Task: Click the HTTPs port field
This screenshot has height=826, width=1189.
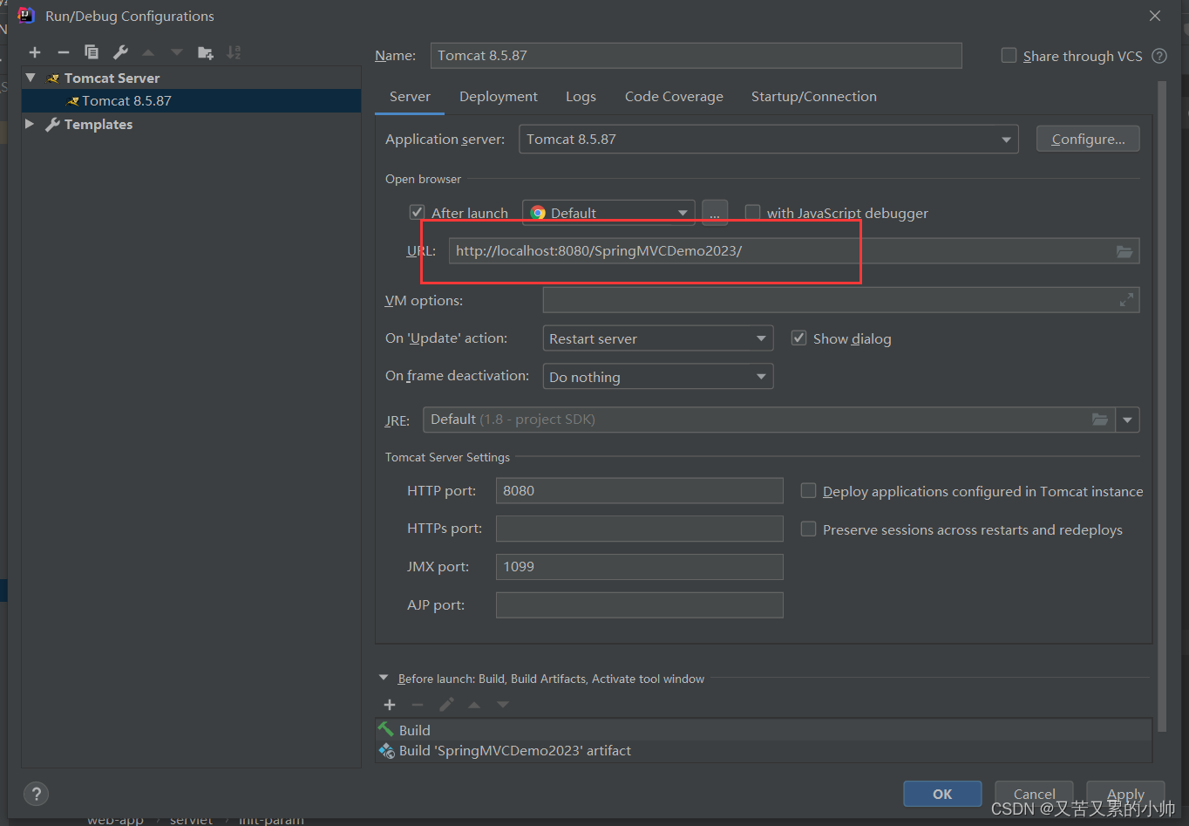Action: (x=639, y=529)
